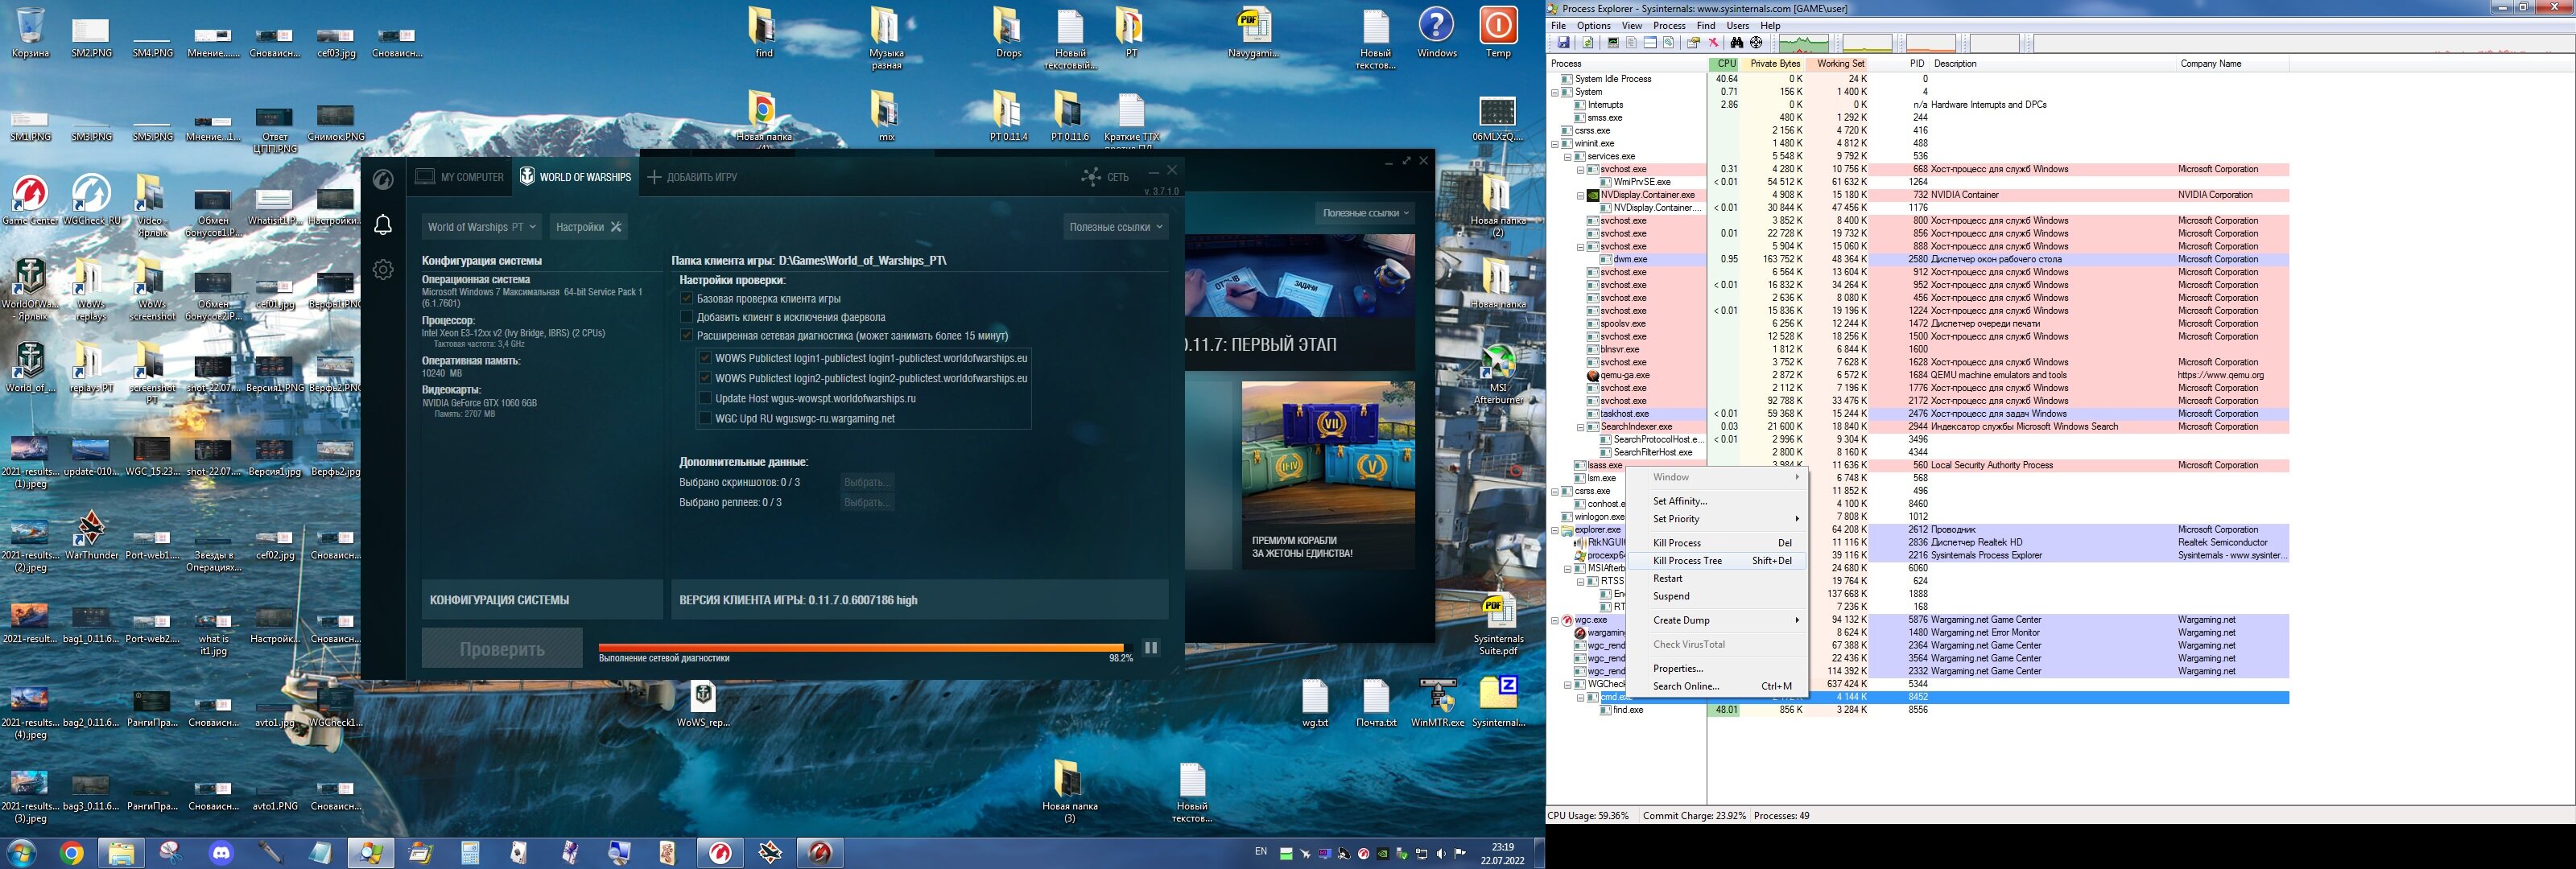Switch to WORLD OF WARSHIPS tab
Screen dimensions: 2576x869
[576, 177]
